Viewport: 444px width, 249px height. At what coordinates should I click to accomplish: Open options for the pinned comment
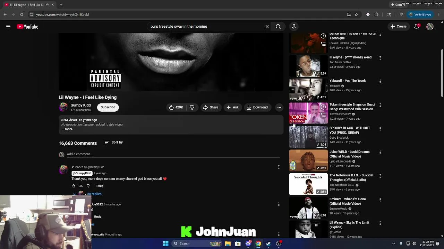pos(279,167)
